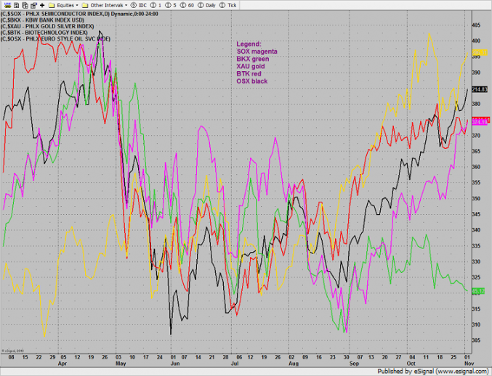492x376 pixels.
Task: Click the $SOX Semiconductor Index title line
Action: (x=79, y=14)
